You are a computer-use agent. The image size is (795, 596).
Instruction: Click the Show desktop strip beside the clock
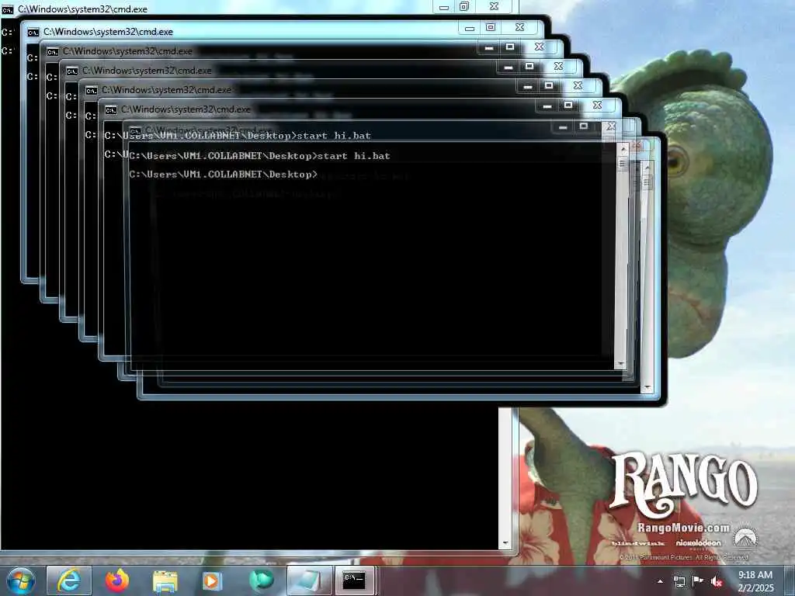point(790,580)
